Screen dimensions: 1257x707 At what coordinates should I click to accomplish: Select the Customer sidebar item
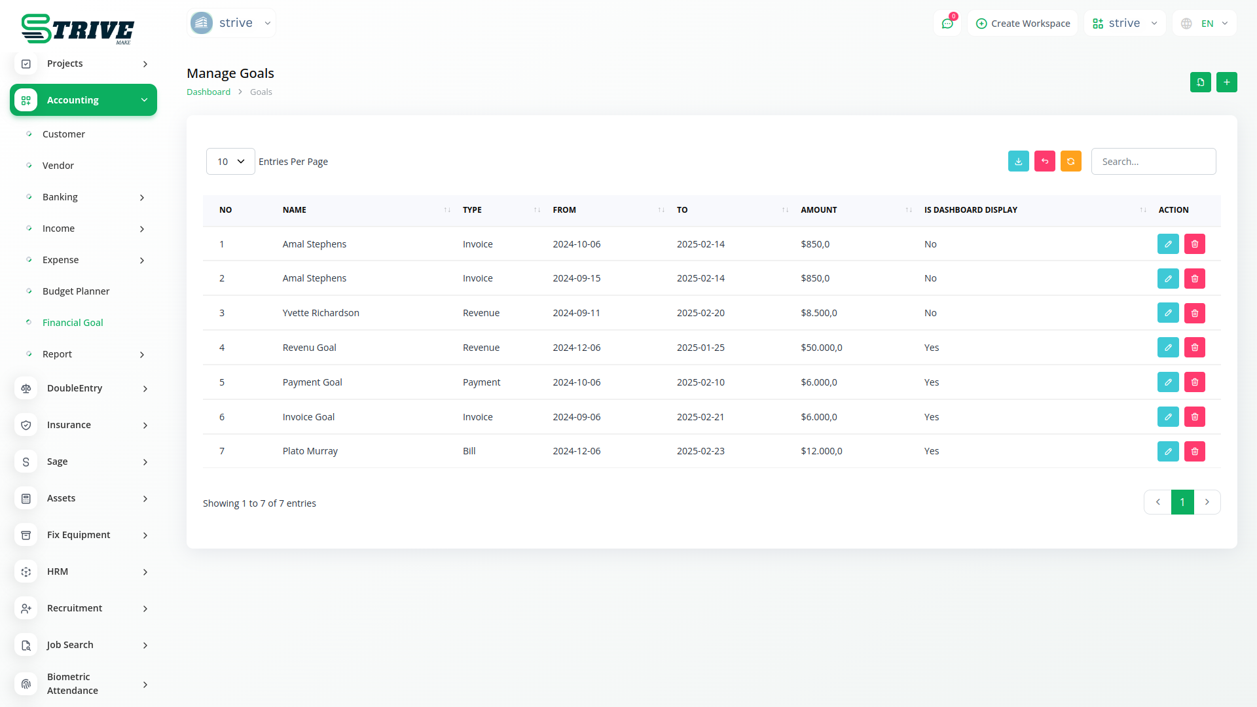64,134
